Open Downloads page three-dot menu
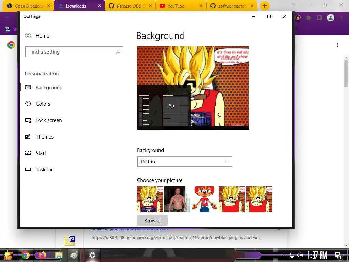349x262 pixels. click(337, 45)
